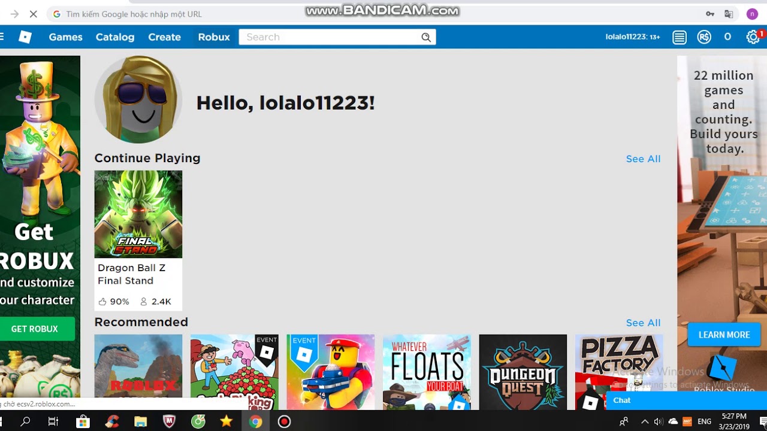The height and width of the screenshot is (431, 767).
Task: Click the Roblox logo home icon
Action: [x=25, y=37]
